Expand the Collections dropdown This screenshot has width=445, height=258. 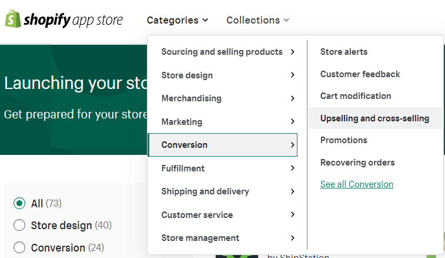(x=257, y=20)
